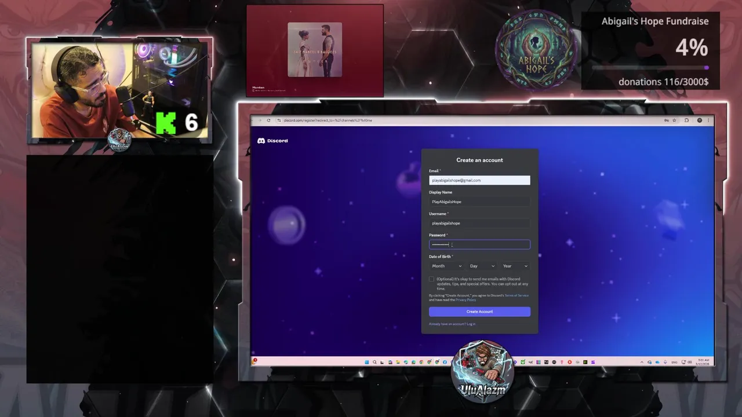Click the Create Account button
Viewport: 742px width, 417px height.
click(479, 312)
